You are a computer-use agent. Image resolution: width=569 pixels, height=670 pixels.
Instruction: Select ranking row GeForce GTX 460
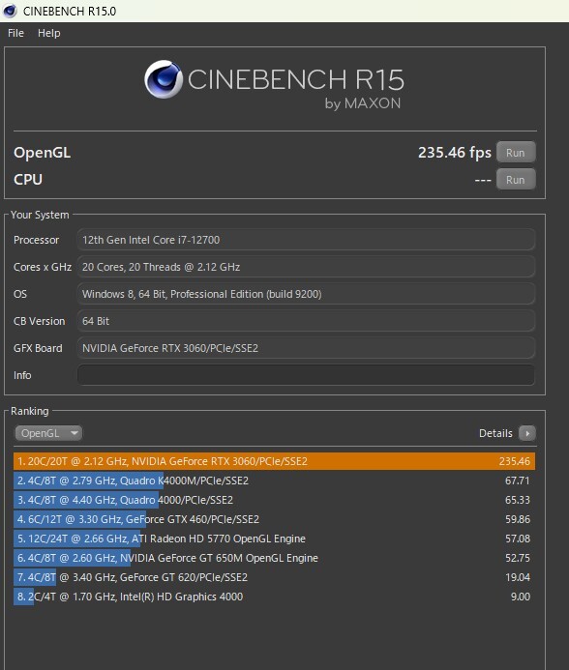point(274,519)
